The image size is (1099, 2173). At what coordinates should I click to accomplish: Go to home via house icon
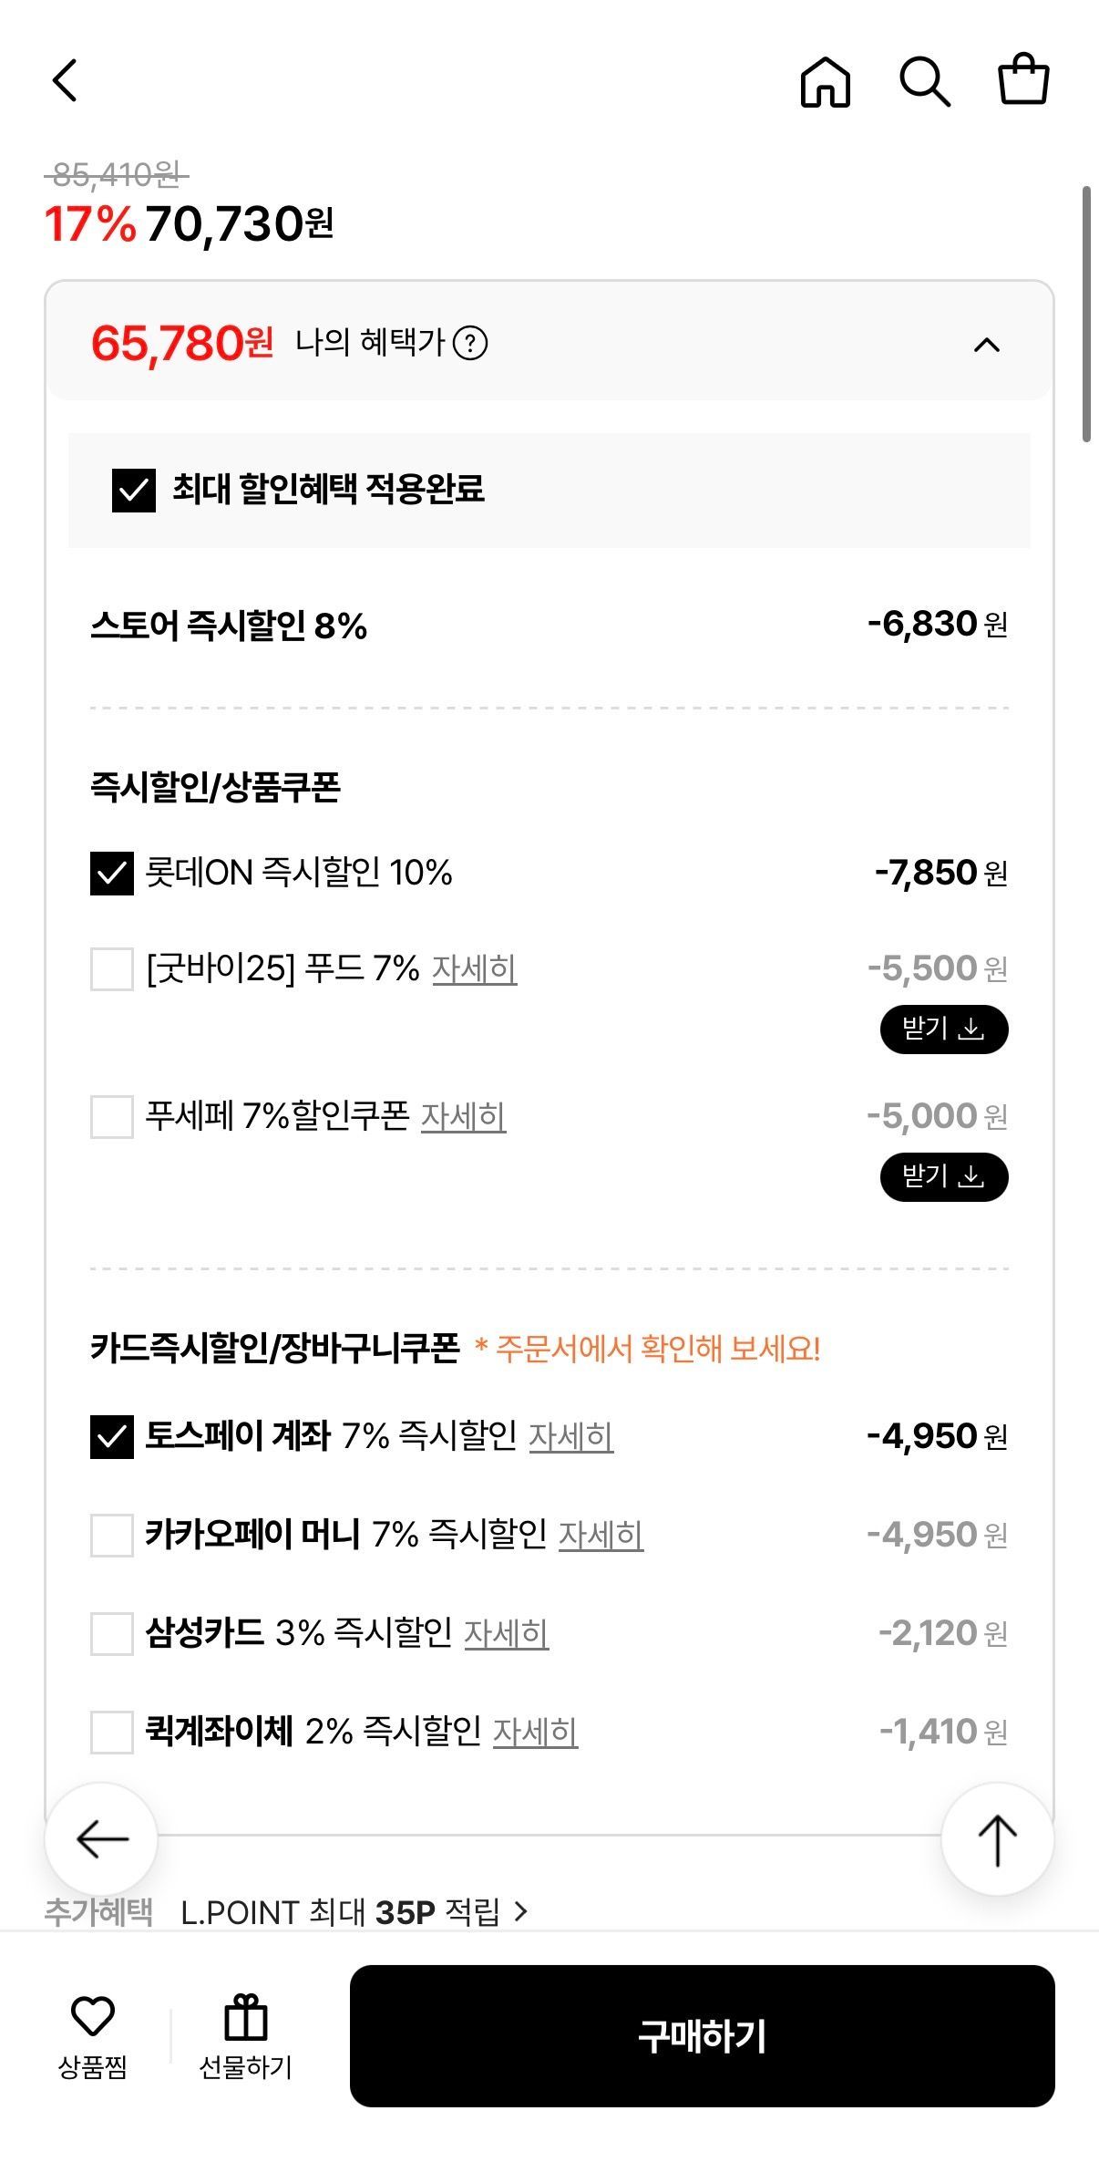(x=825, y=82)
